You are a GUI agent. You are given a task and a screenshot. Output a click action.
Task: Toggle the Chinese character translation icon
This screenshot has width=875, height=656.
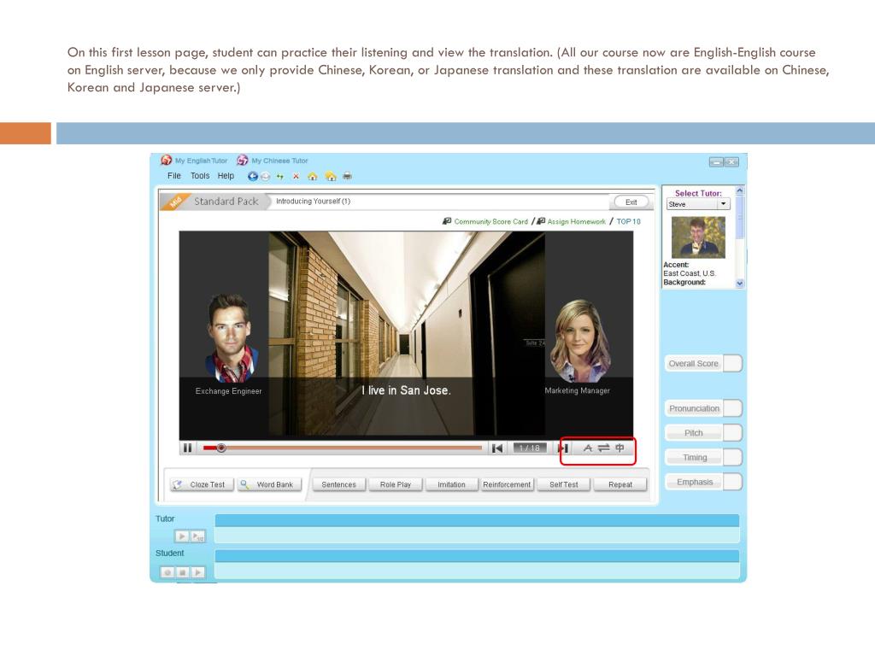coord(620,448)
